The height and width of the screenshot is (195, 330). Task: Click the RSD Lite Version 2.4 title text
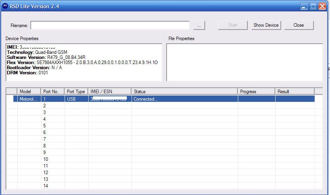pyautogui.click(x=35, y=6)
